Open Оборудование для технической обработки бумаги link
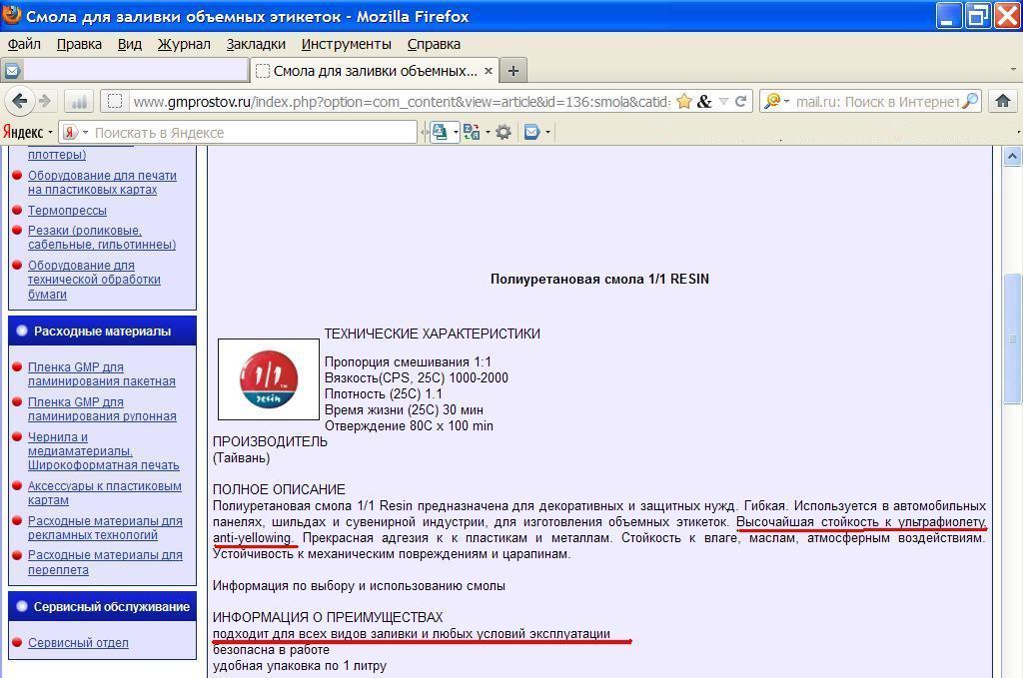1023x678 pixels. click(94, 279)
